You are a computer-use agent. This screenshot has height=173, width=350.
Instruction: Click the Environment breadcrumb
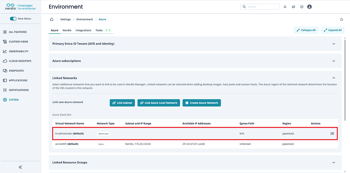coord(85,19)
